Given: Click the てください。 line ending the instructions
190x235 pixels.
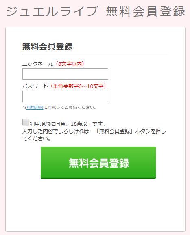Looking at the screenshot, I should tap(37, 139).
